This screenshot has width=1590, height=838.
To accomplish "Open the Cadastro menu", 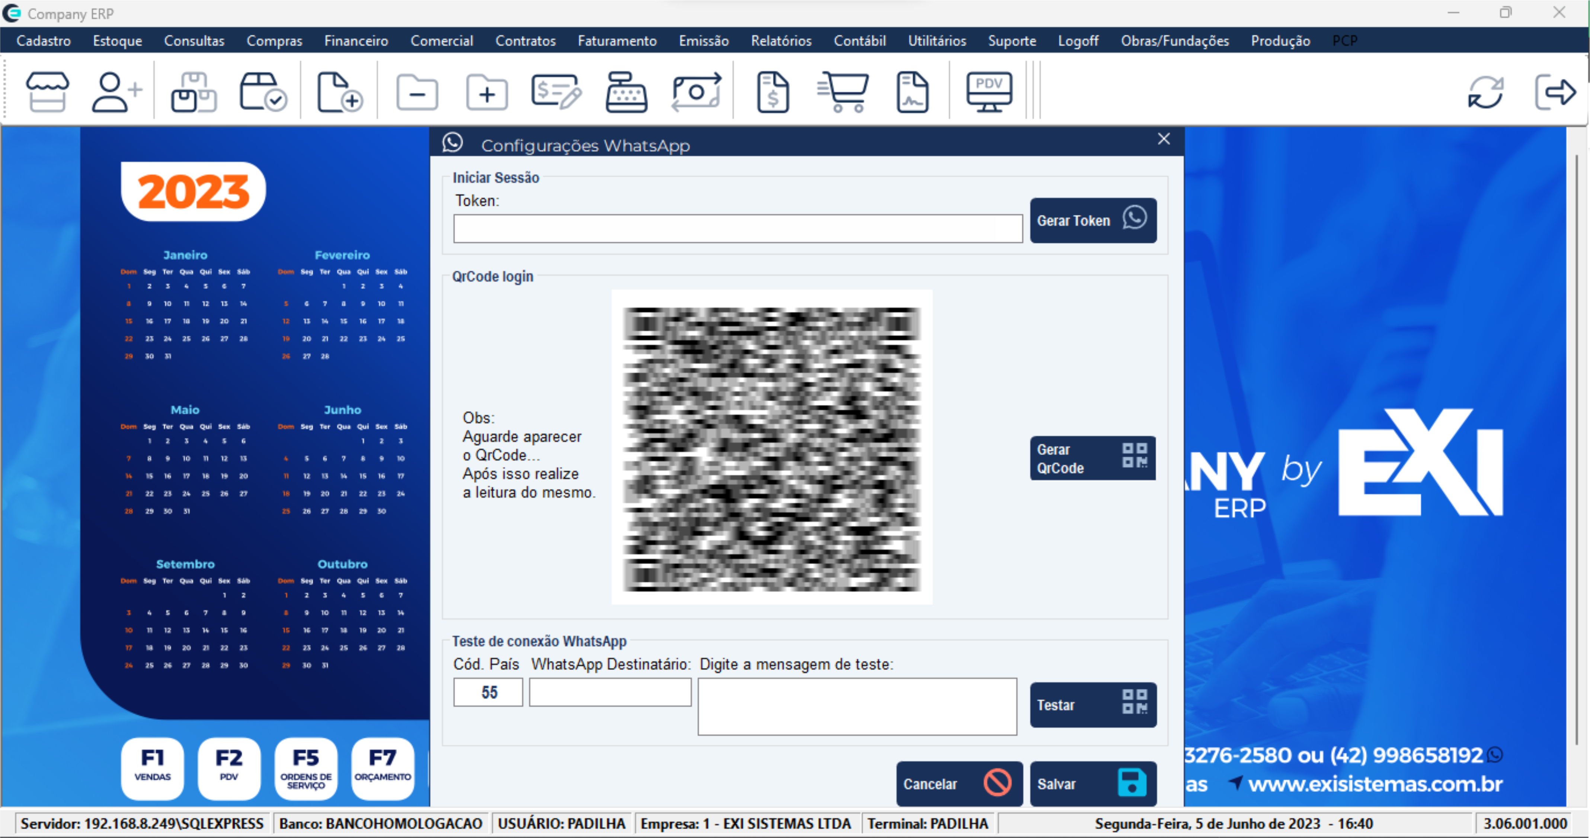I will (43, 41).
